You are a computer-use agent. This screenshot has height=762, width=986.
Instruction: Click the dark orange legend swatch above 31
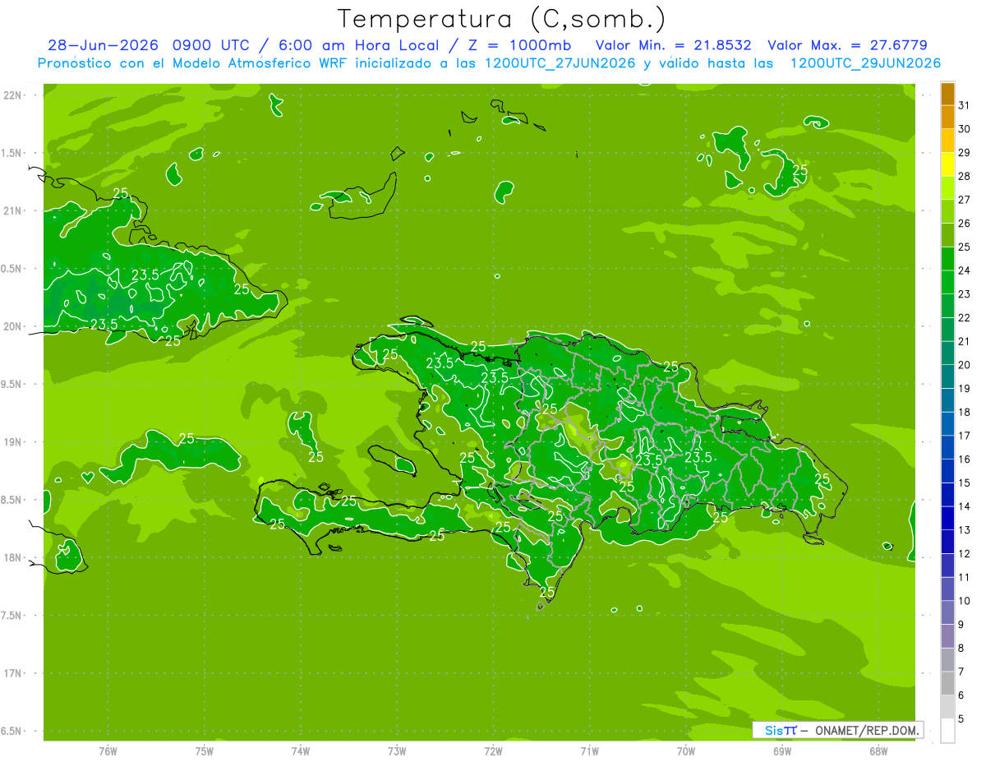(947, 95)
